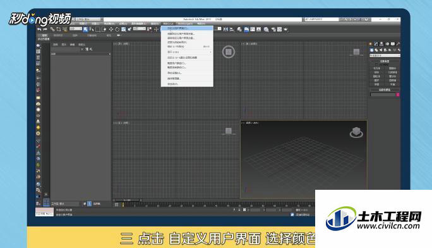Open the Select menu of scene explorer
432x248 pixels.
pyautogui.click(x=56, y=44)
